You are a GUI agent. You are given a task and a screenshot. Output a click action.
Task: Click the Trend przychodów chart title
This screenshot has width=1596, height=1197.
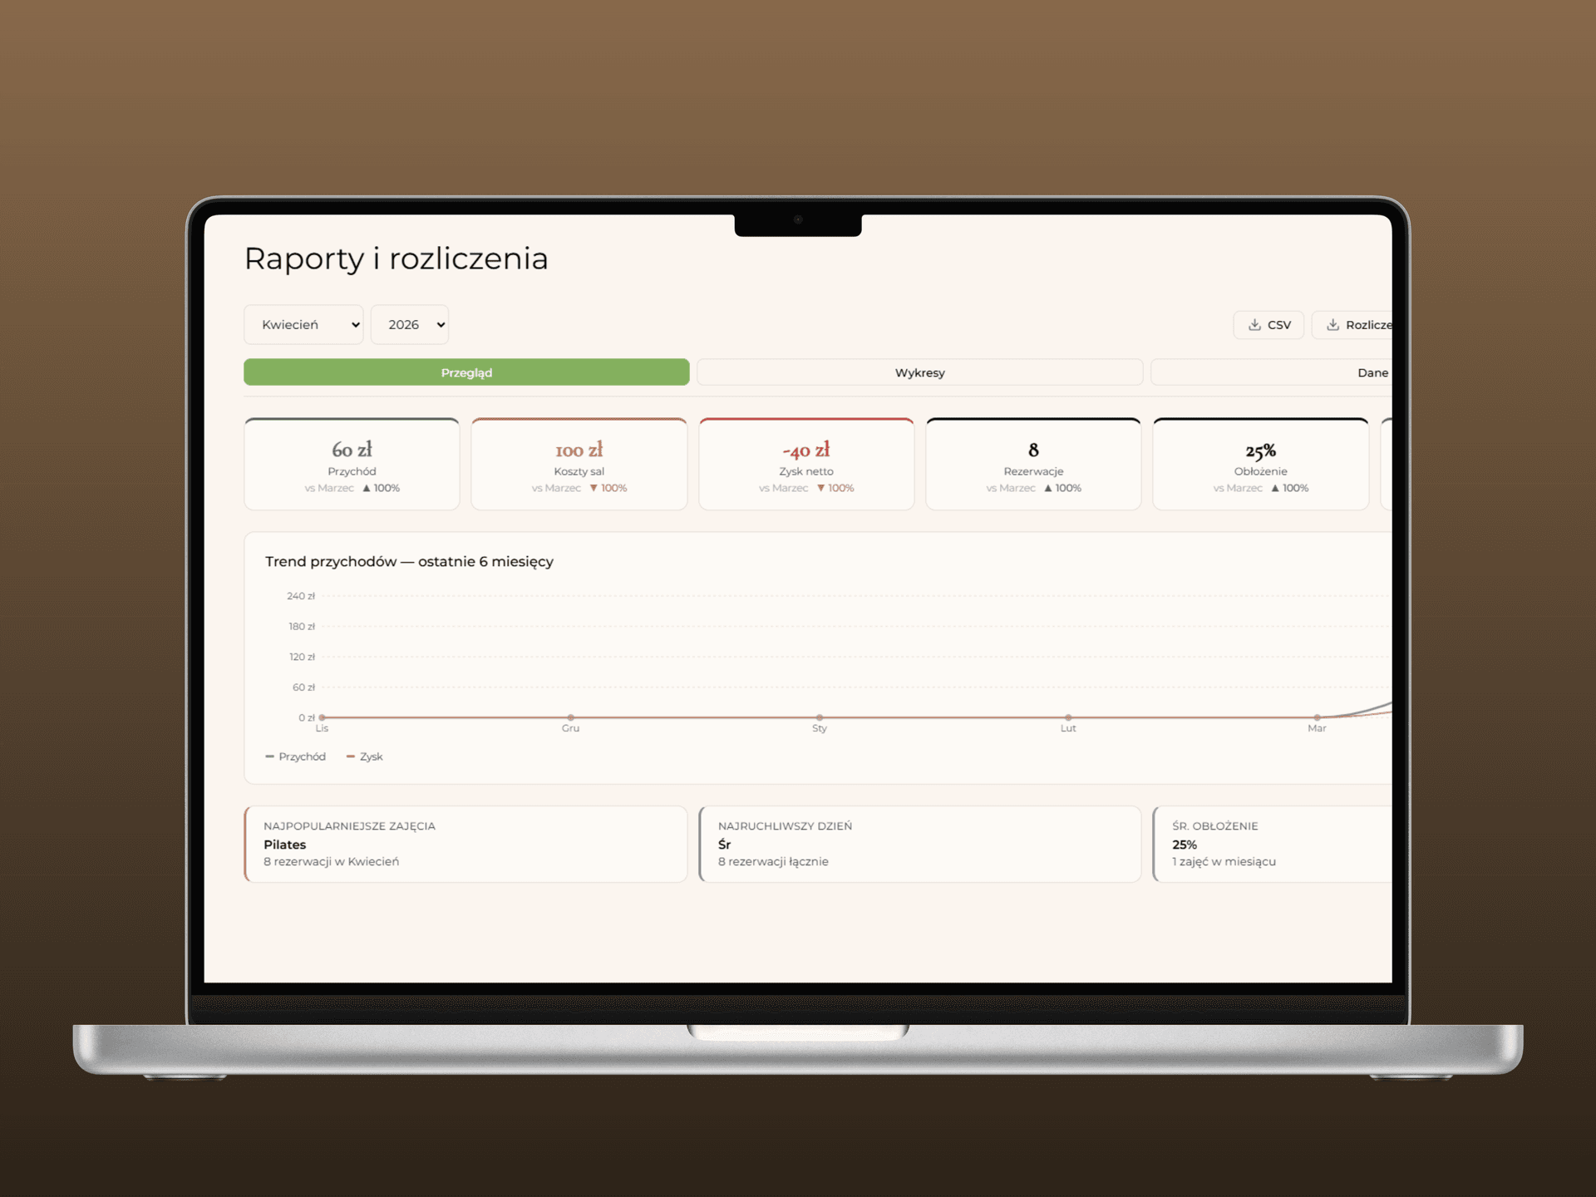(x=409, y=562)
